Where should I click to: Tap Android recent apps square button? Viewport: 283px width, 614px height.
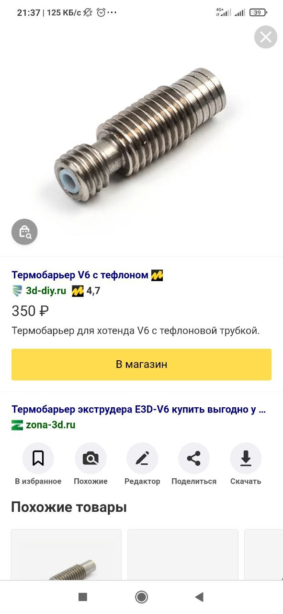coord(83,597)
